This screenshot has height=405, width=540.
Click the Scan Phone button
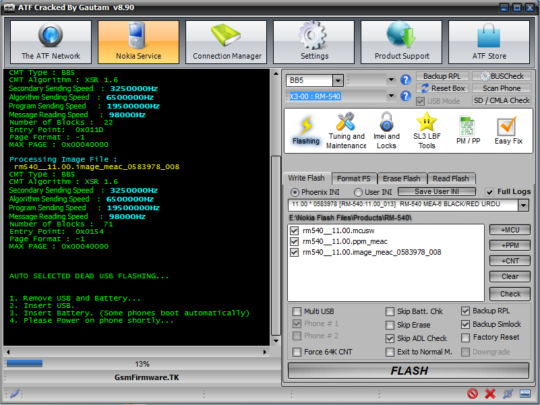click(x=502, y=88)
